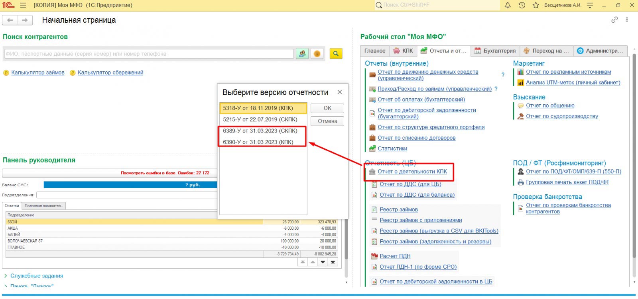Select the БАЛЕЙ row in the table
Image resolution: width=638 pixels, height=299 pixels.
click(172, 235)
